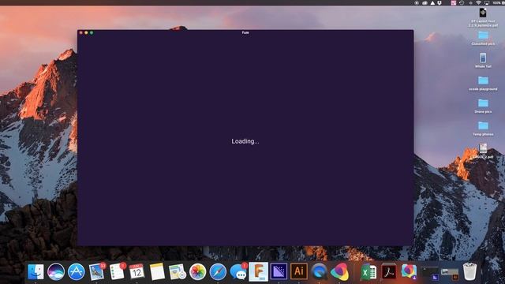Select the xcode playground folder

483,83
